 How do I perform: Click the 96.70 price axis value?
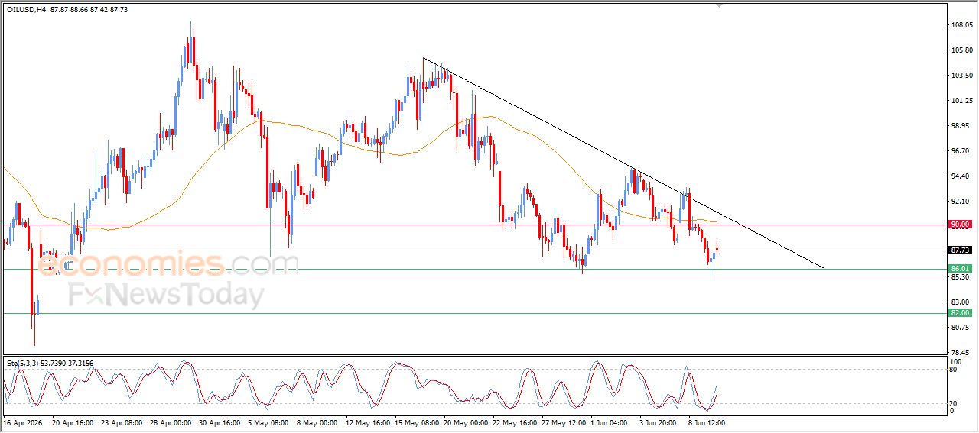[x=961, y=151]
